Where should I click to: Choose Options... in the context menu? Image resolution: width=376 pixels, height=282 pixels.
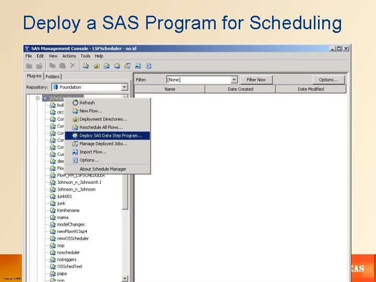(108, 160)
